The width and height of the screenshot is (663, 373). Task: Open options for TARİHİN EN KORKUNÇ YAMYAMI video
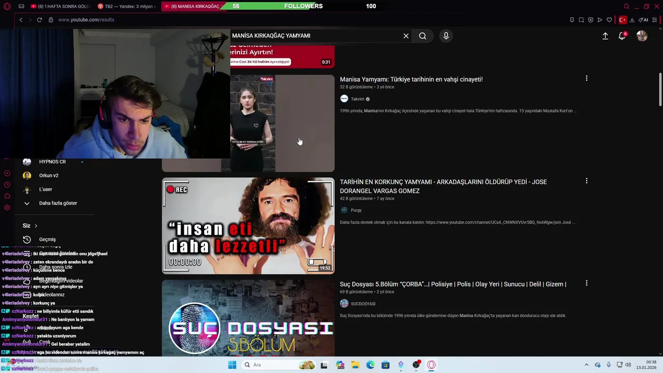(586, 181)
